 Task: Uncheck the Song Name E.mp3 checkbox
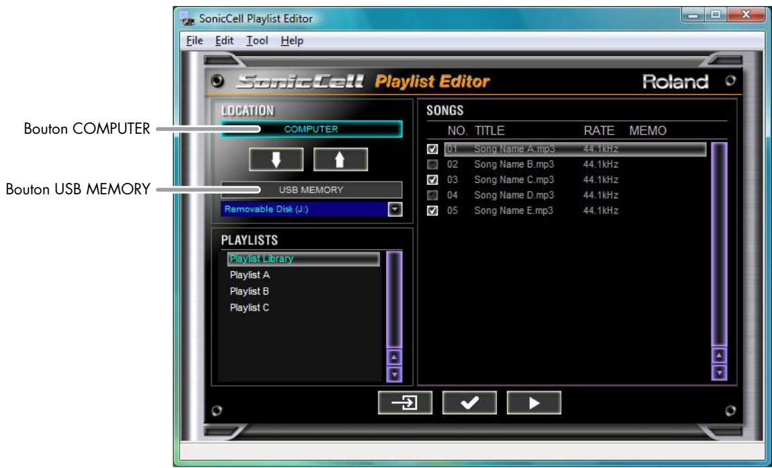(x=432, y=210)
